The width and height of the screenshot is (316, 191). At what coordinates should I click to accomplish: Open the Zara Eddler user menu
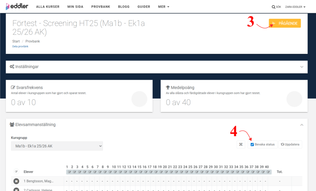[295, 7]
